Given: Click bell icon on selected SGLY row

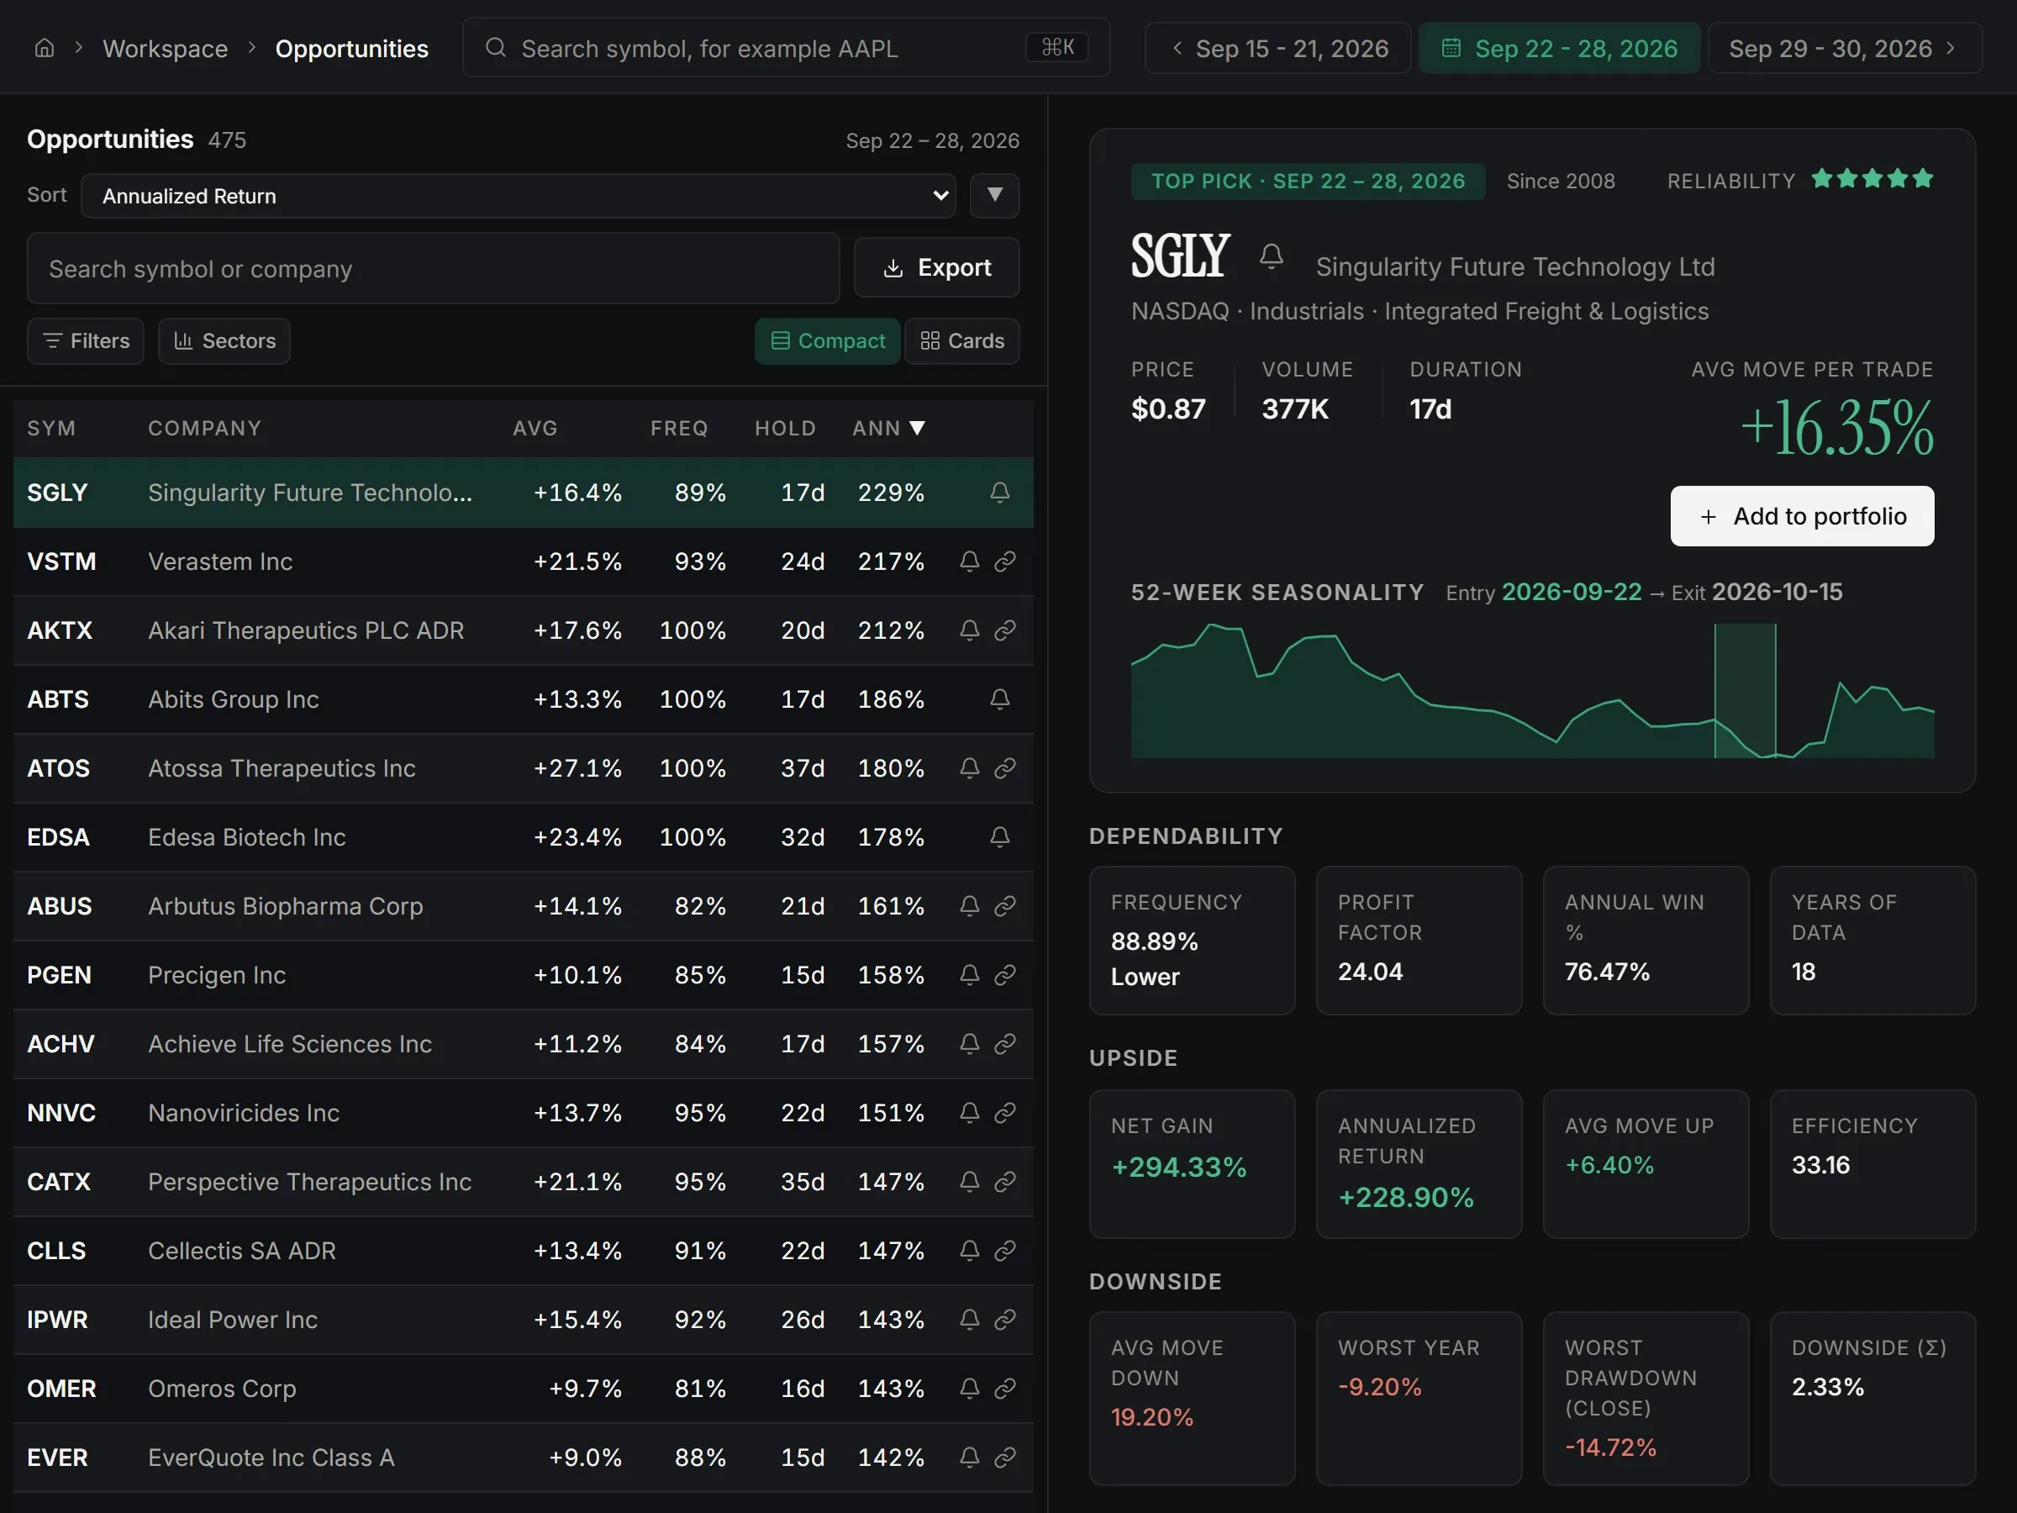Looking at the screenshot, I should (999, 493).
